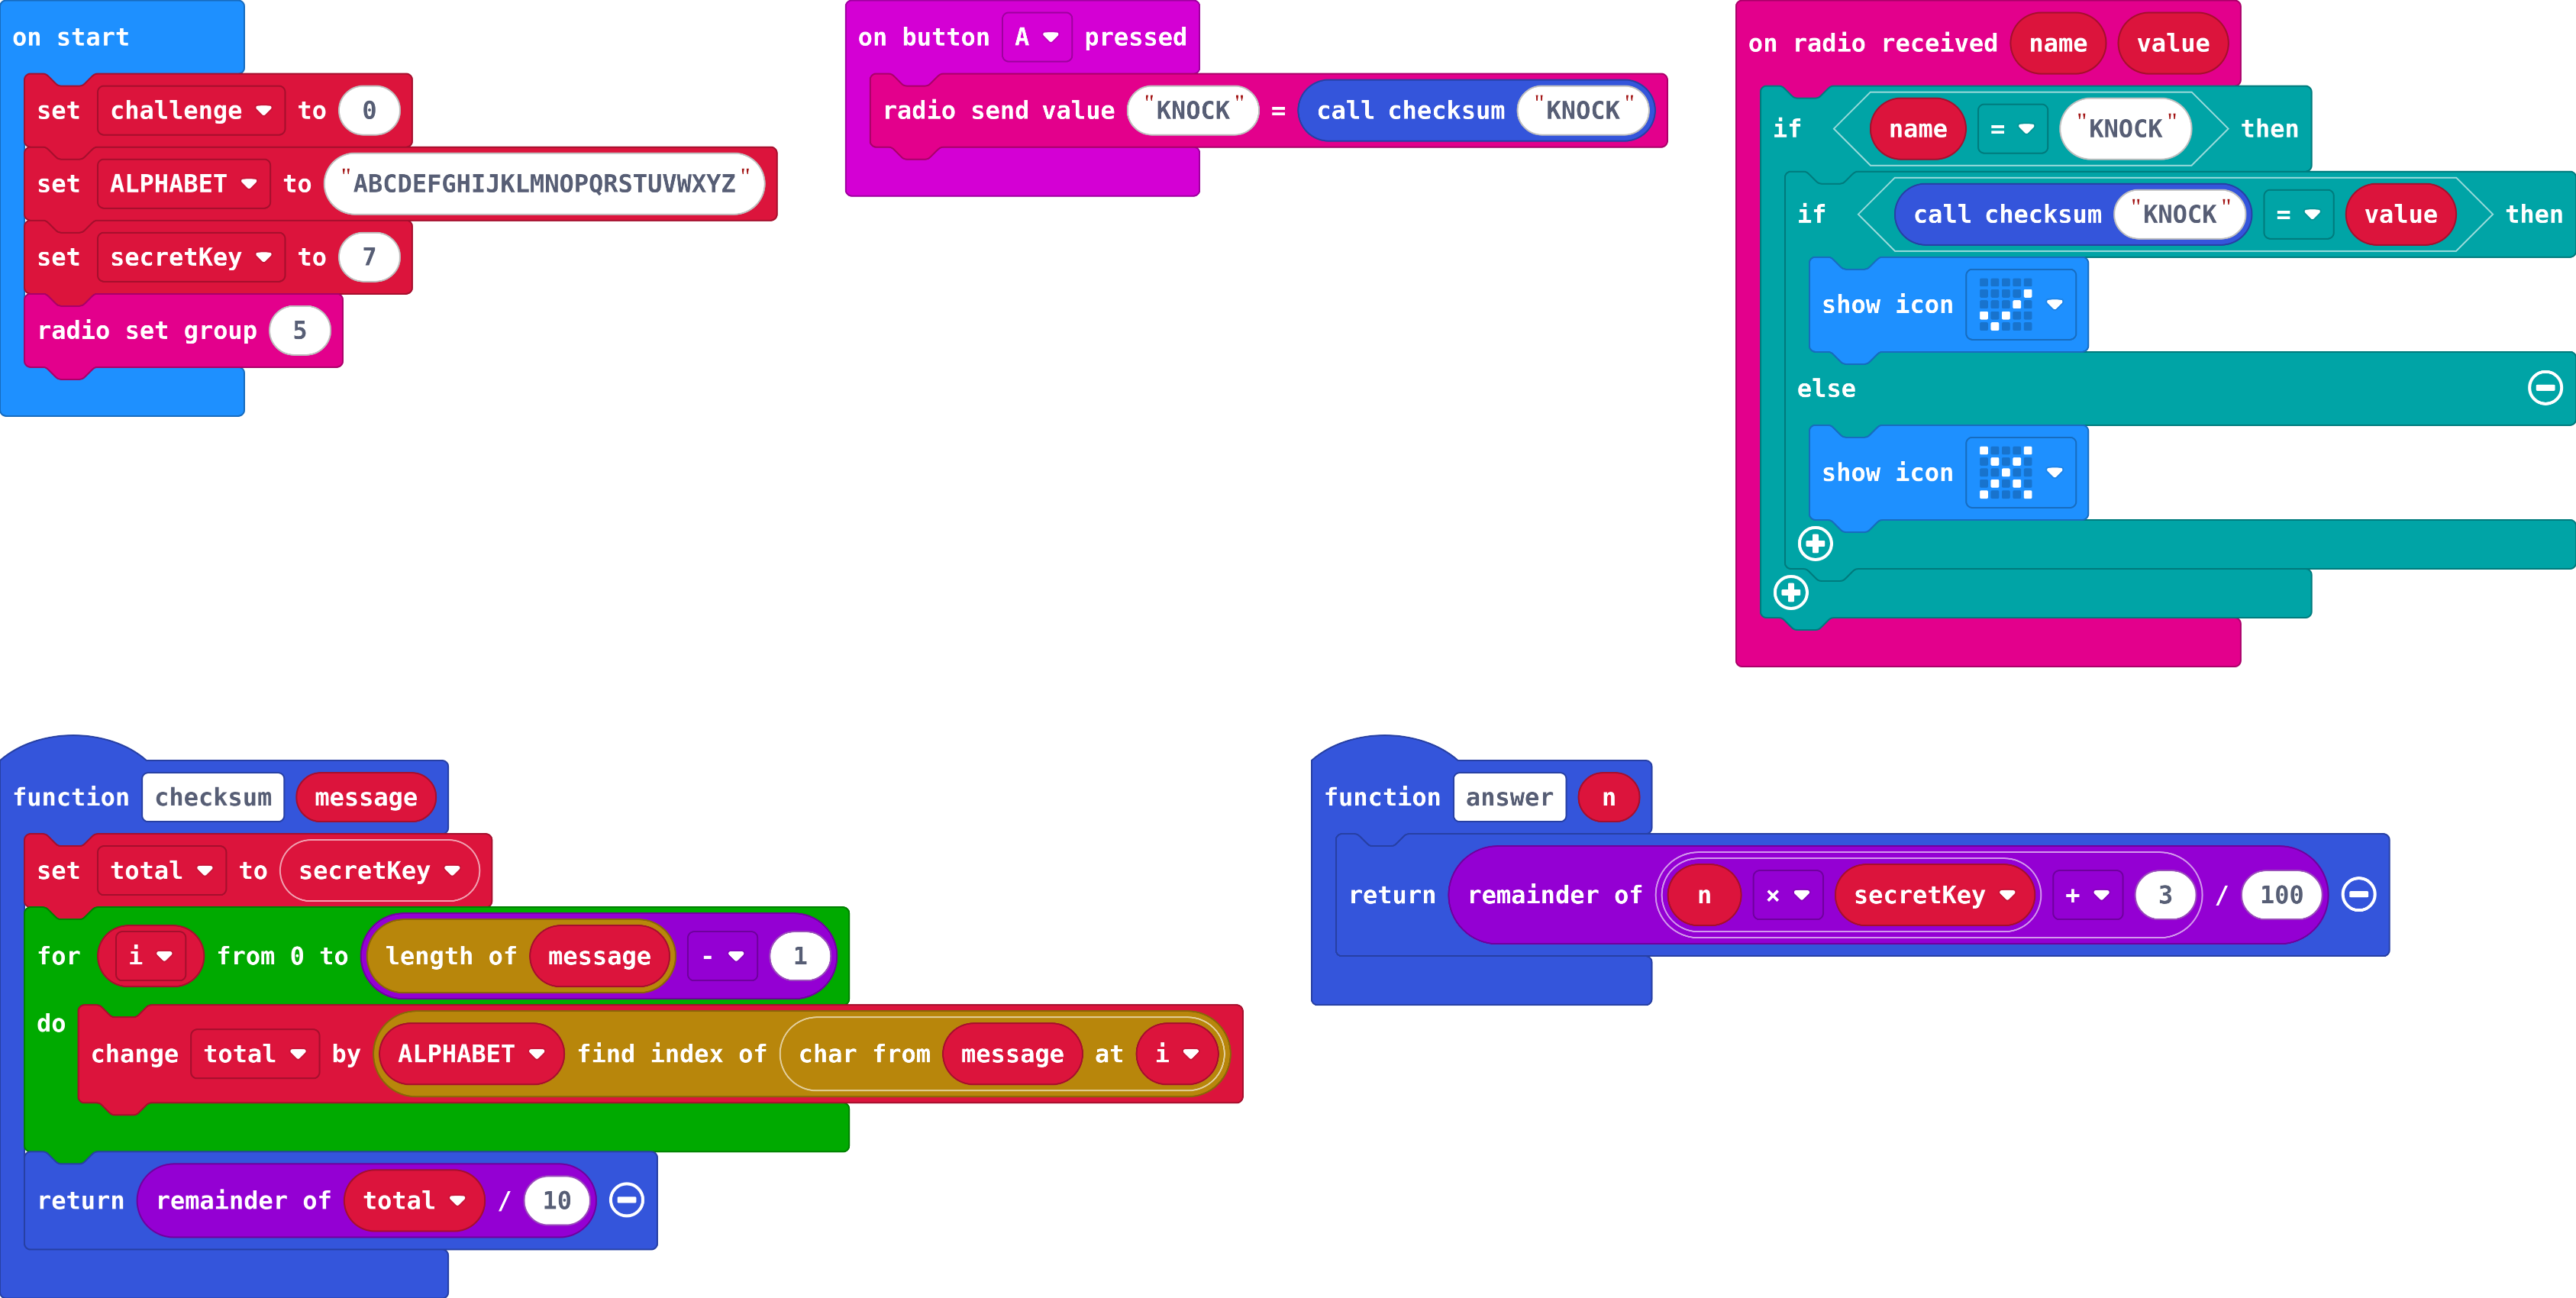The image size is (2576, 1298).
Task: Click the X icon preview in show icon
Action: point(2005,473)
